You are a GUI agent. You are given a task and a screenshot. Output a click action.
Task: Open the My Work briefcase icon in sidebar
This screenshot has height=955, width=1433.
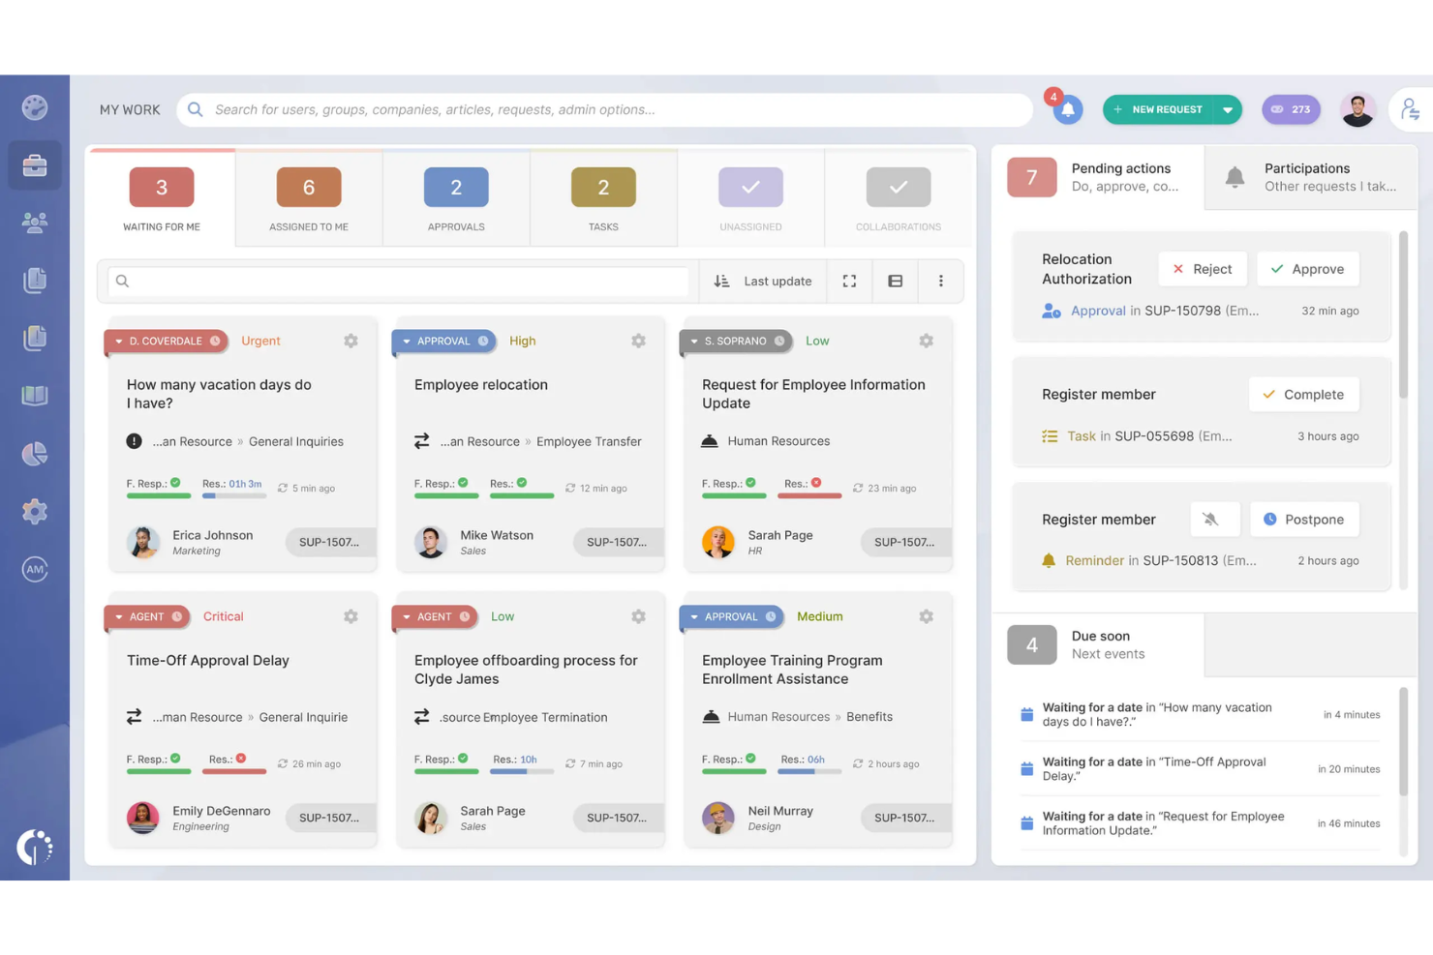click(x=35, y=164)
